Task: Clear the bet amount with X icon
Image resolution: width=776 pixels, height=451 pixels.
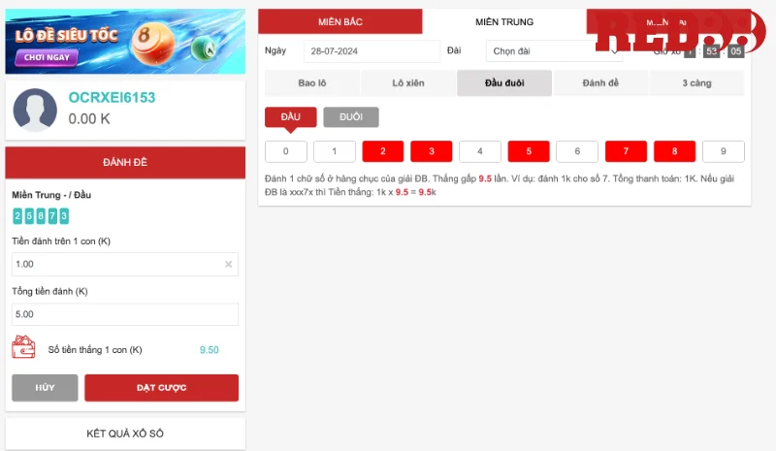Action: tap(229, 264)
